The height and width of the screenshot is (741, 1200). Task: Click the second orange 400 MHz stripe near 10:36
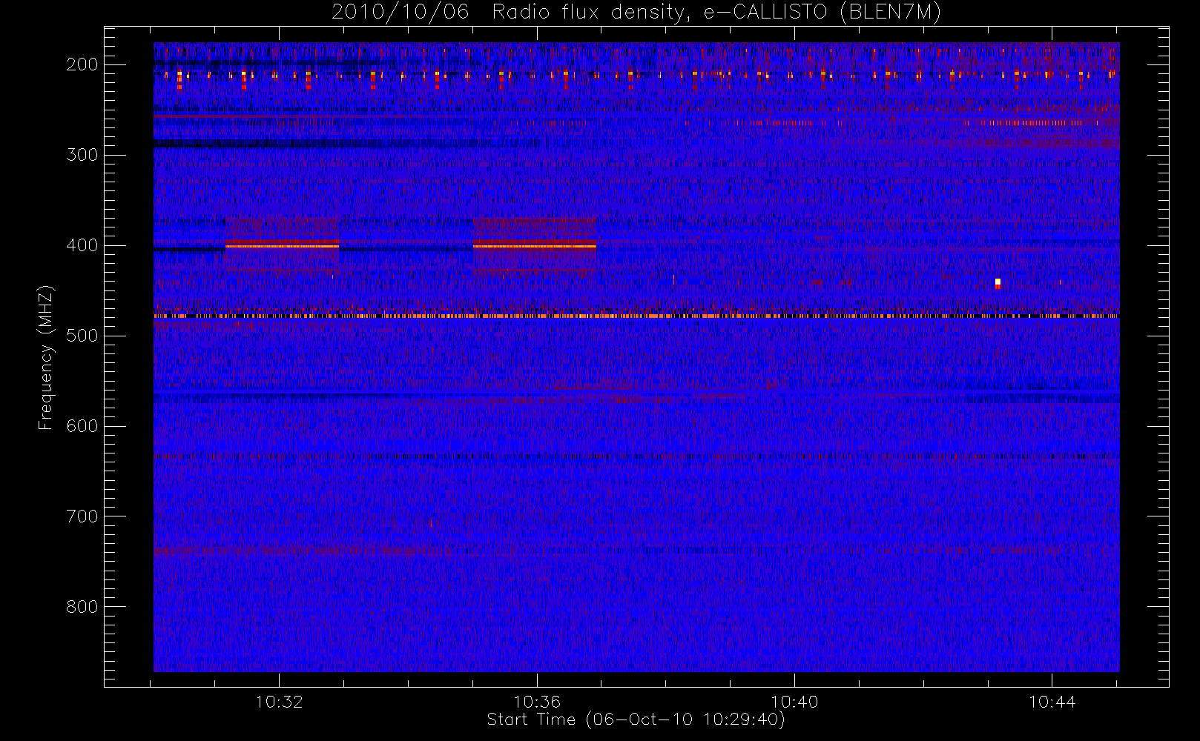(535, 246)
